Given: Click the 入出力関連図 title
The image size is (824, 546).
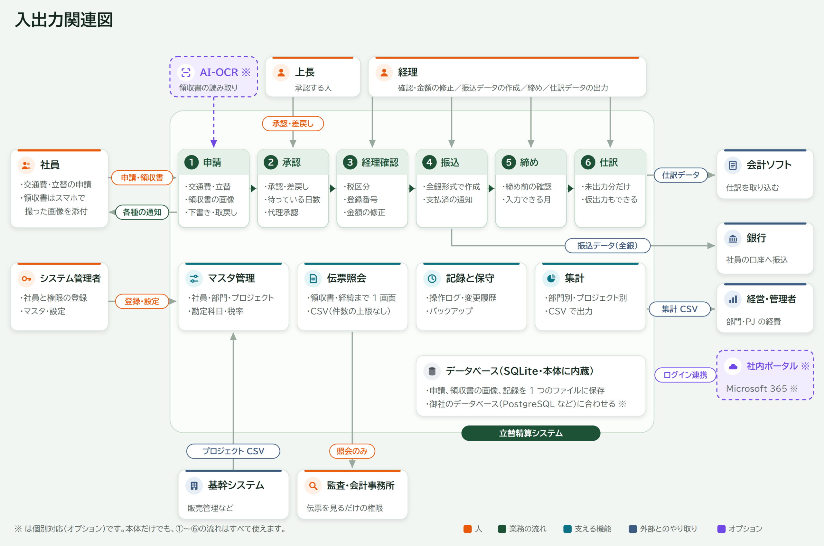Looking at the screenshot, I should 64,20.
